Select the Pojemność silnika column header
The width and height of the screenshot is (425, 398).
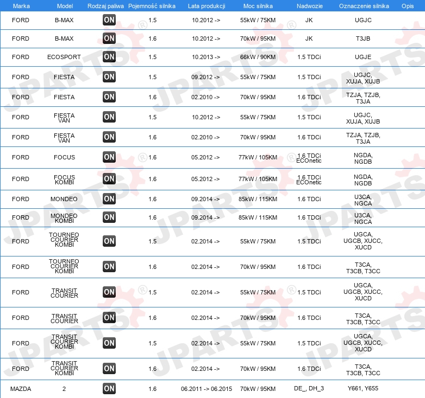point(152,6)
